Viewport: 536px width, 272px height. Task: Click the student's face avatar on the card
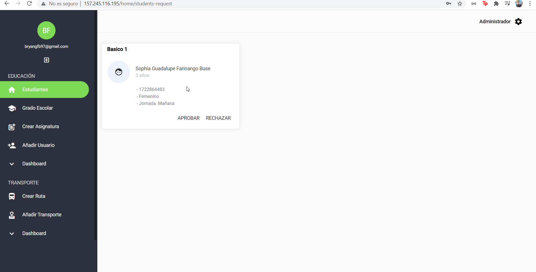119,72
